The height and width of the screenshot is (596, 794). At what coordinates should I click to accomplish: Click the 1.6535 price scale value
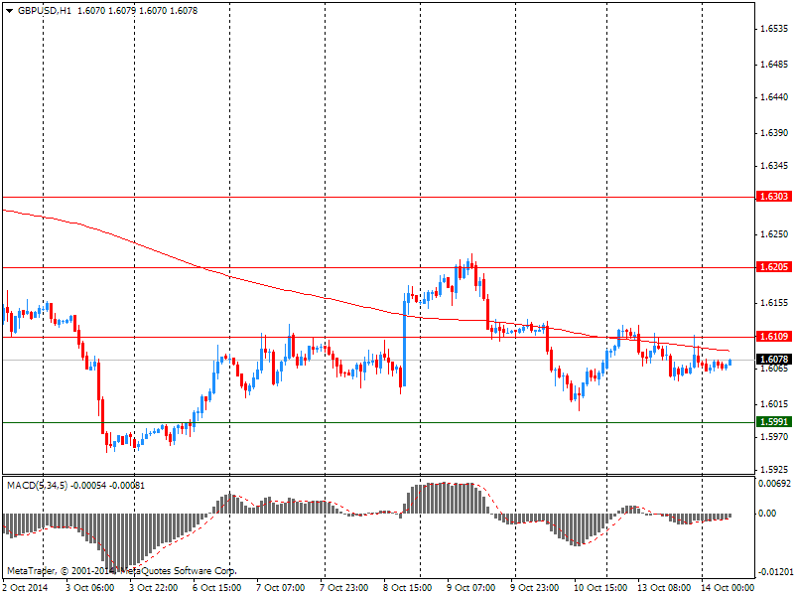(774, 29)
